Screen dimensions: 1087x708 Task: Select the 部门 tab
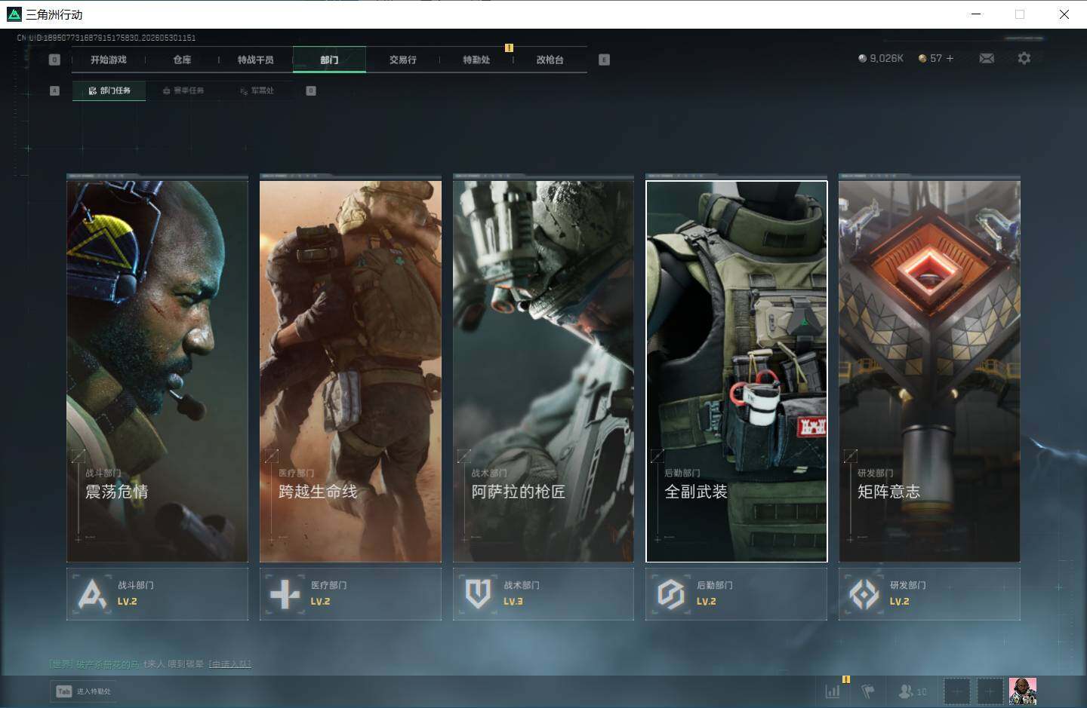329,60
